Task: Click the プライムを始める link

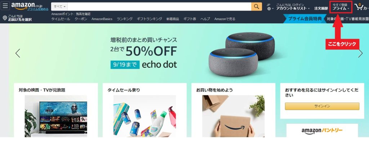Action: pos(38,9)
